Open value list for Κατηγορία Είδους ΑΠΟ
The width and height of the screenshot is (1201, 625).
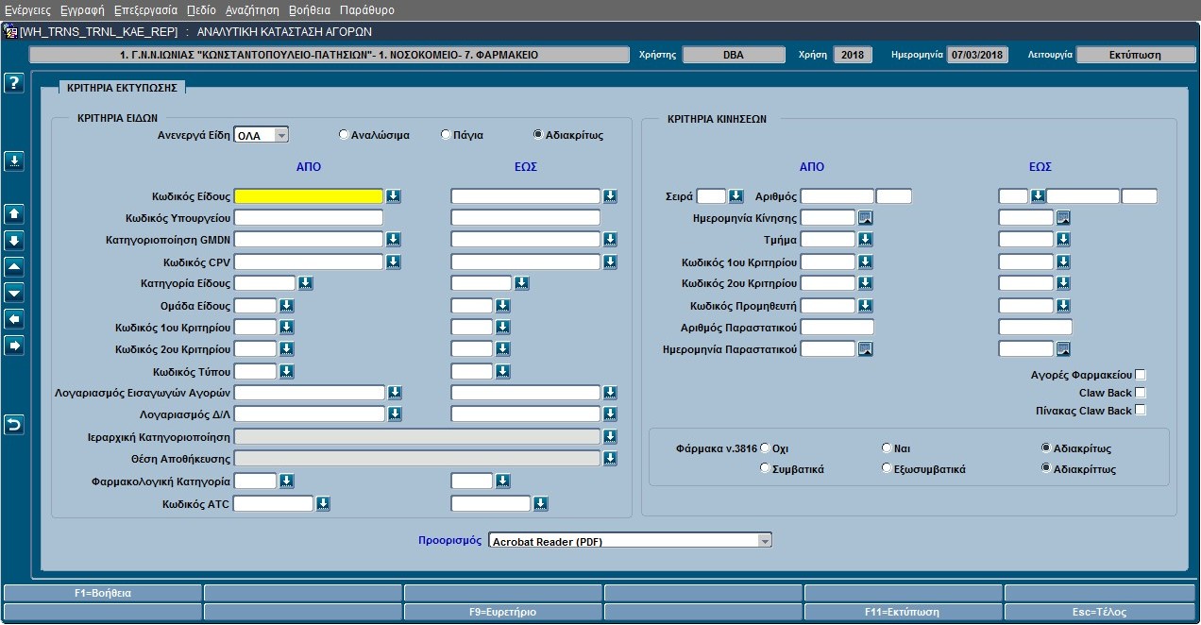point(306,283)
